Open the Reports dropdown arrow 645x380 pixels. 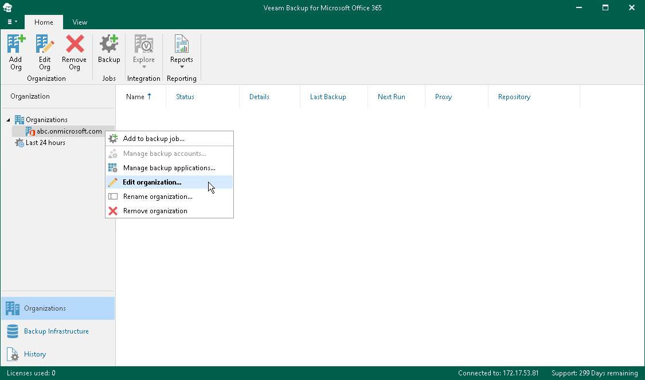coord(182,67)
